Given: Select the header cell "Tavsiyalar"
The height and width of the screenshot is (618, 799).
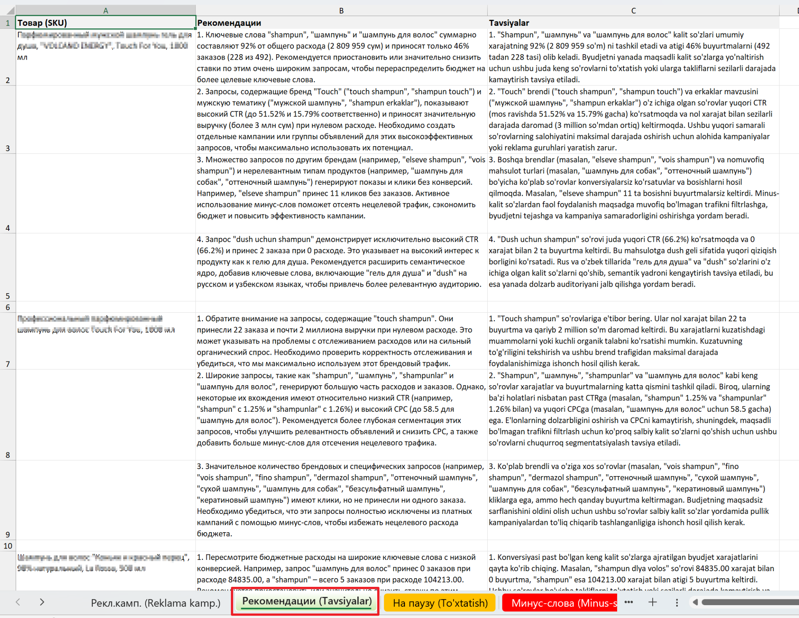Looking at the screenshot, I should pyautogui.click(x=633, y=23).
